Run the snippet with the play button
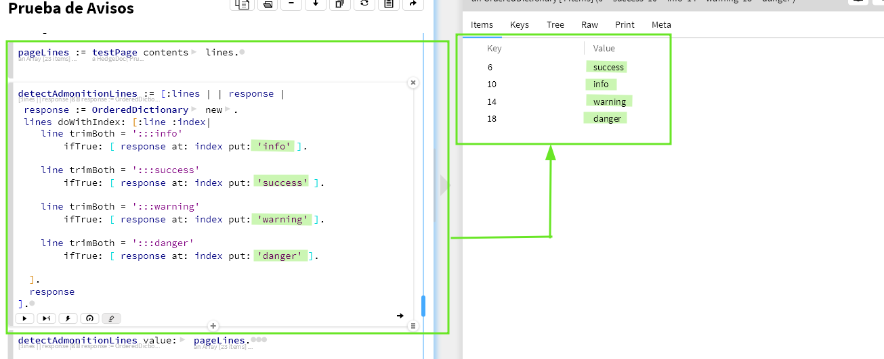The height and width of the screenshot is (359, 884). pos(24,318)
